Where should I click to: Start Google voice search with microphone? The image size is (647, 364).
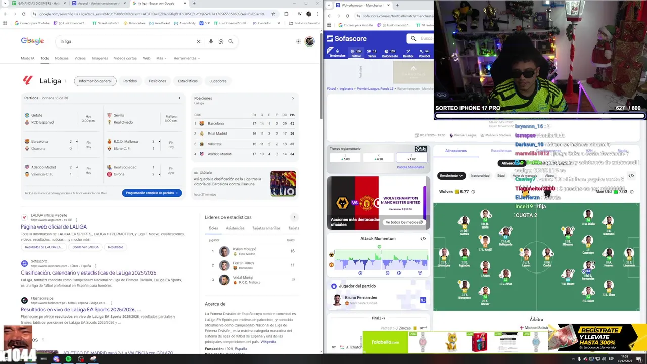click(211, 41)
